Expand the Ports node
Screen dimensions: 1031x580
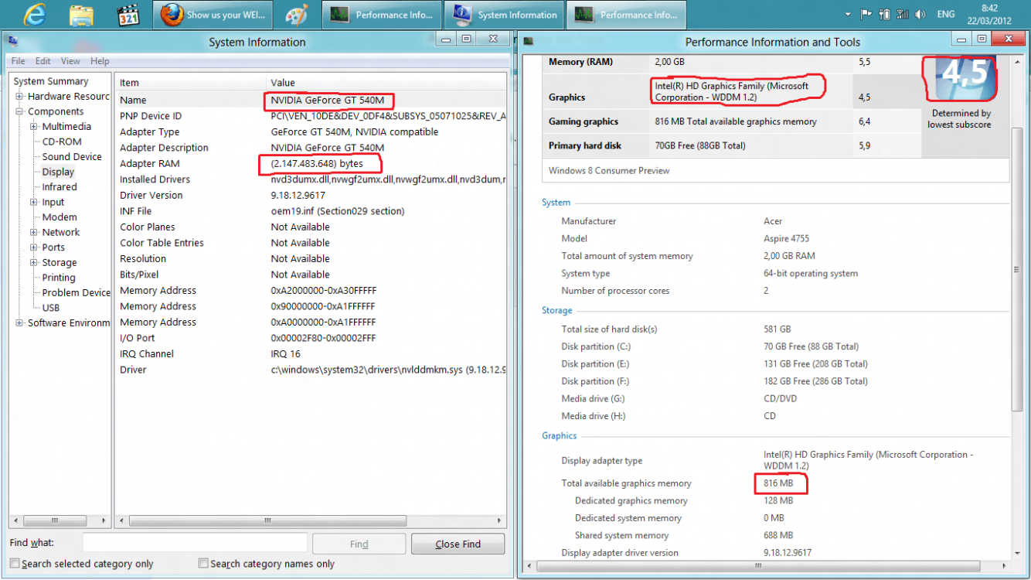pyautogui.click(x=34, y=247)
